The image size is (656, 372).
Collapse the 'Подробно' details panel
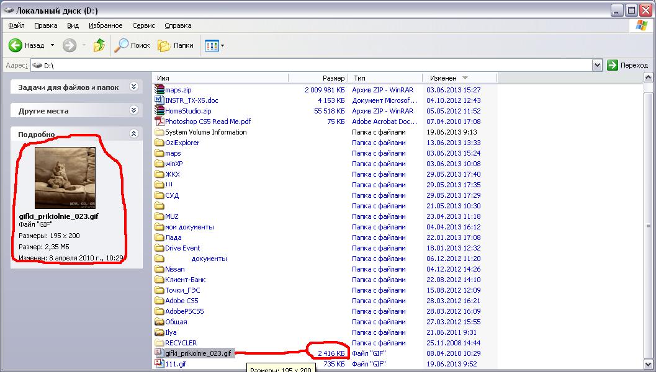coord(133,134)
